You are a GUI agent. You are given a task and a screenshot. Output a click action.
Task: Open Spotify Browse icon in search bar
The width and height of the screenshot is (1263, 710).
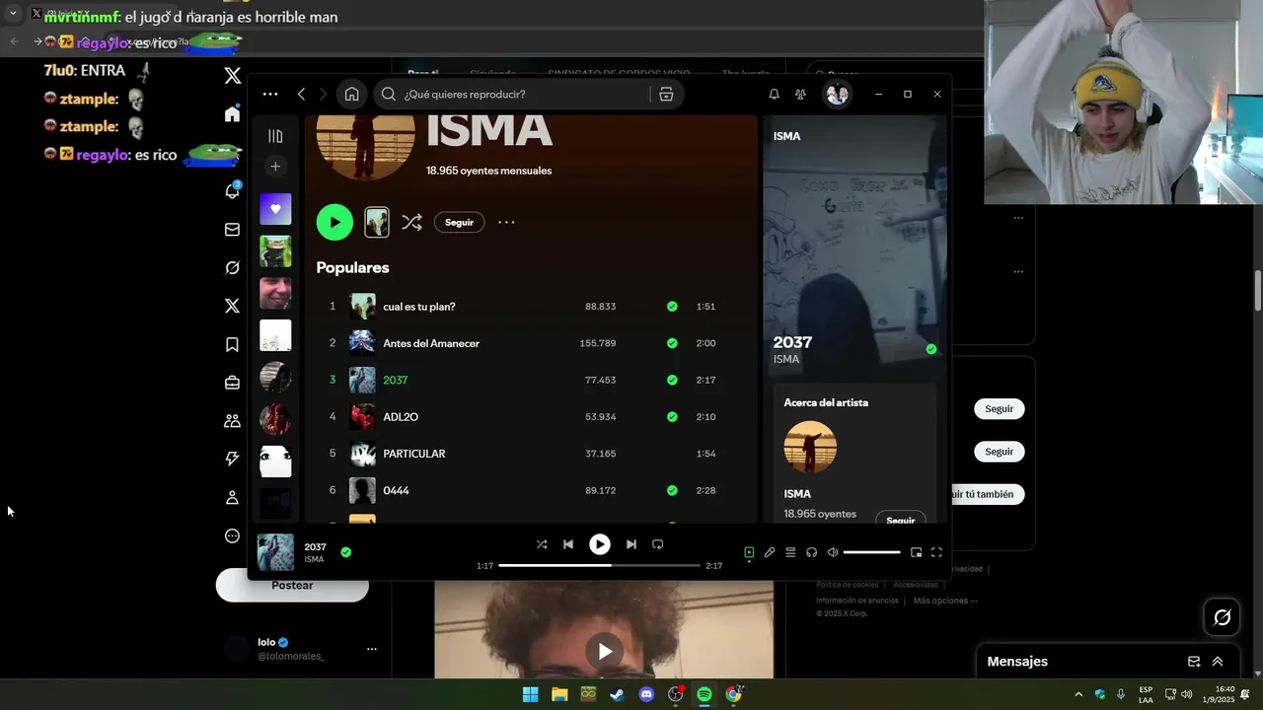tap(666, 94)
